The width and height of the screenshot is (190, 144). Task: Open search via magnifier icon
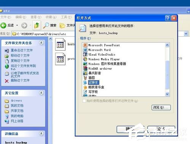coord(46,25)
